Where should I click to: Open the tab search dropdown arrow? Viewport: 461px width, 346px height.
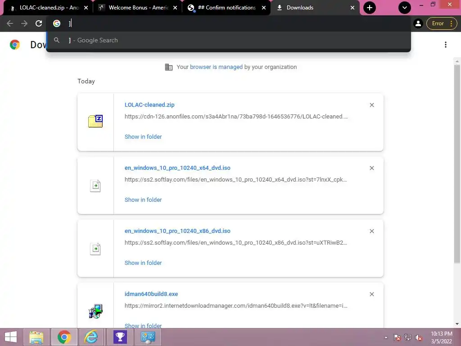(x=405, y=8)
